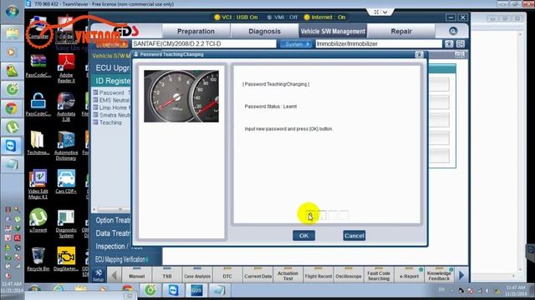Open Video Edit Magic 4.1 icon
The width and height of the screenshot is (535, 300).
tap(38, 184)
